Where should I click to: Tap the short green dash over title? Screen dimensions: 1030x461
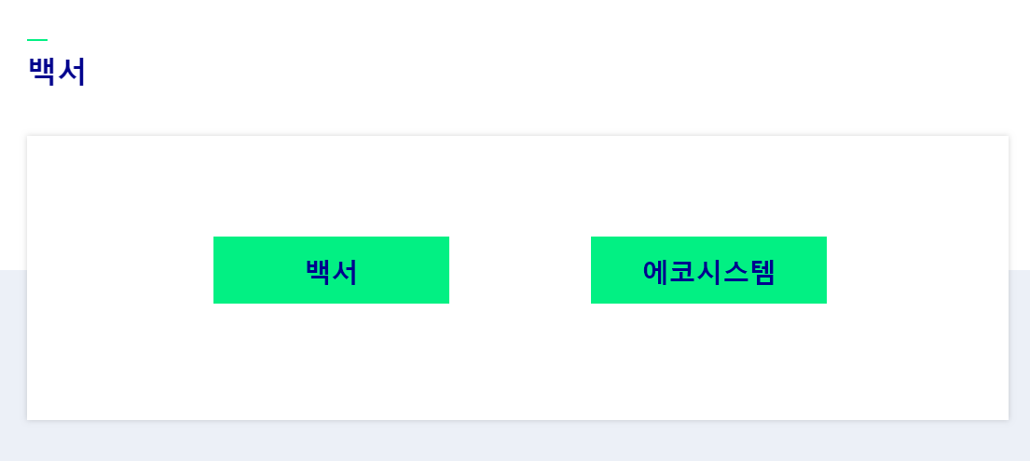pos(37,40)
